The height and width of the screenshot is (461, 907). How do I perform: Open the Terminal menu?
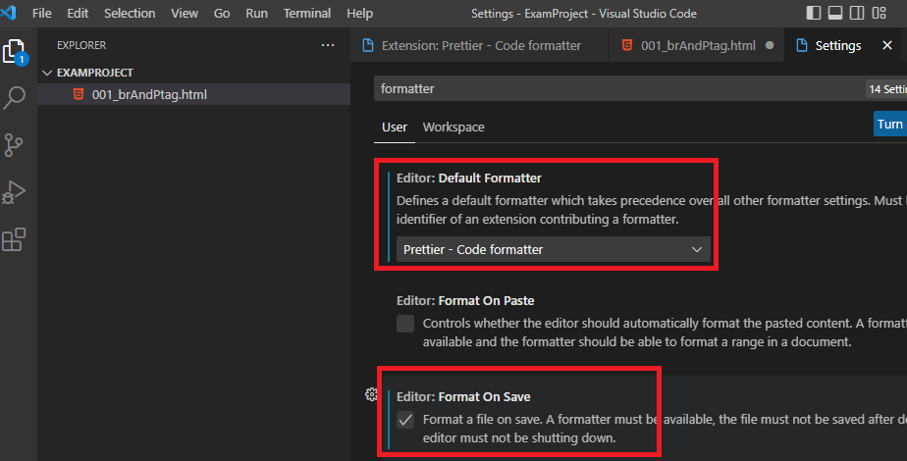point(306,14)
